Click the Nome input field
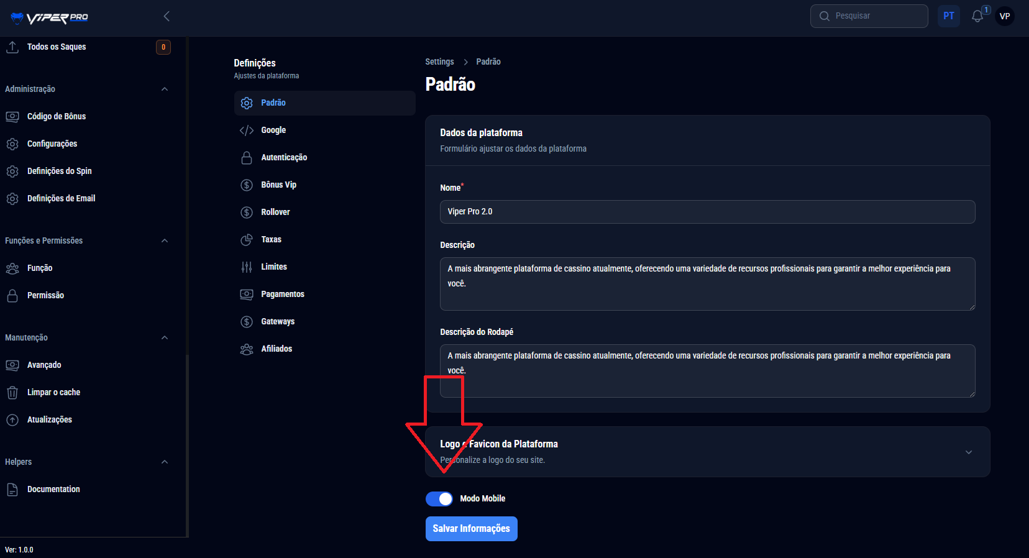The height and width of the screenshot is (558, 1029). tap(707, 211)
